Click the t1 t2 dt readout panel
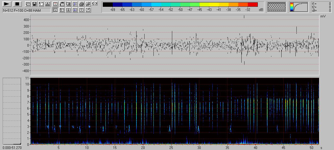Viewport: 334px width, 150px height. 321,7
